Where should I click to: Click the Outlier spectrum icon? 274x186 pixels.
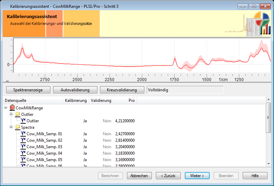[x=23, y=121]
